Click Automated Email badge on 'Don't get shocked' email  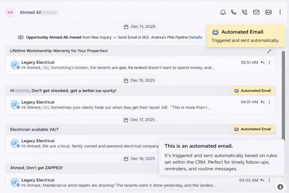(x=253, y=91)
